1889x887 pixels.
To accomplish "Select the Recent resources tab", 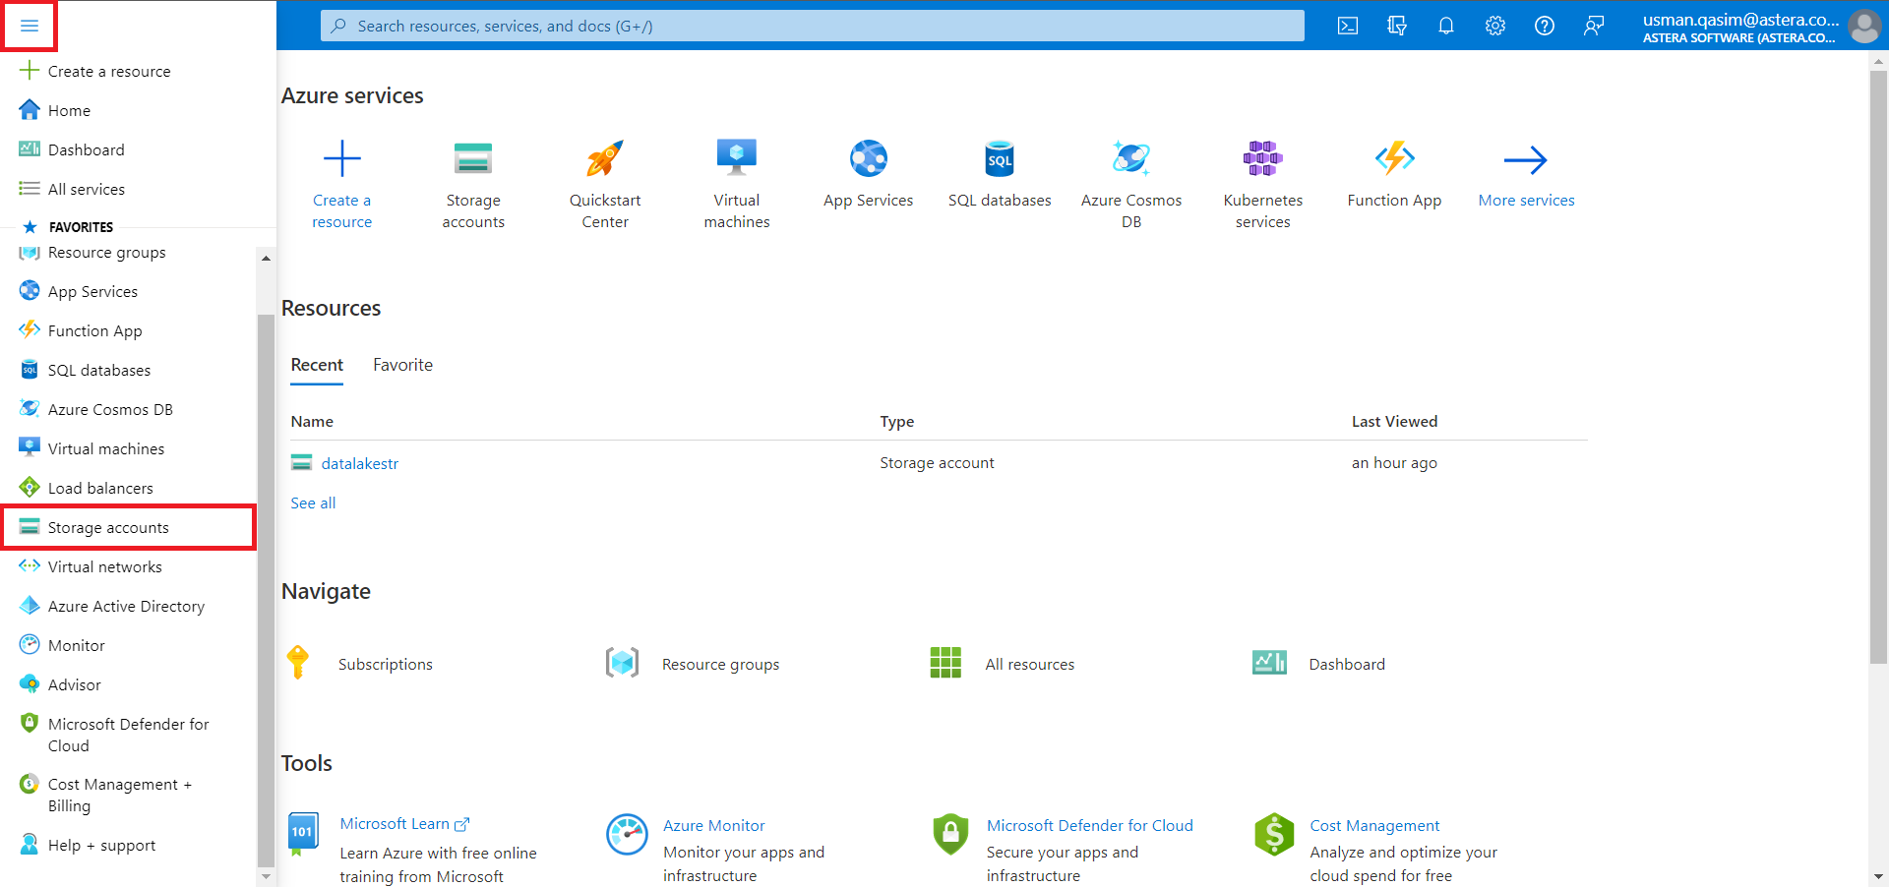I will click(x=317, y=365).
